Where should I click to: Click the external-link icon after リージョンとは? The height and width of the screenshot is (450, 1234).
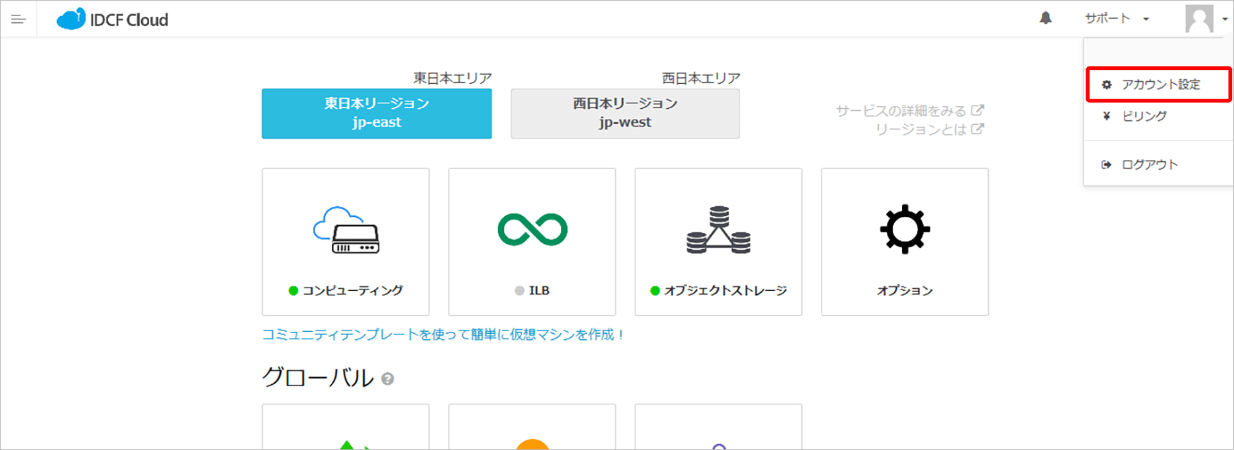978,128
